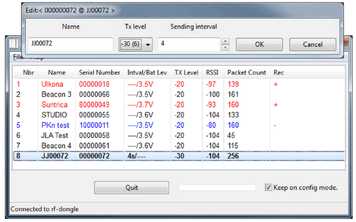Select the STUDIO row
This screenshot has height=222, width=356.
179,115
